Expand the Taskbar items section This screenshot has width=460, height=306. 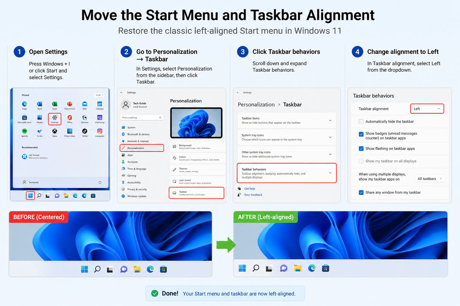click(287, 120)
